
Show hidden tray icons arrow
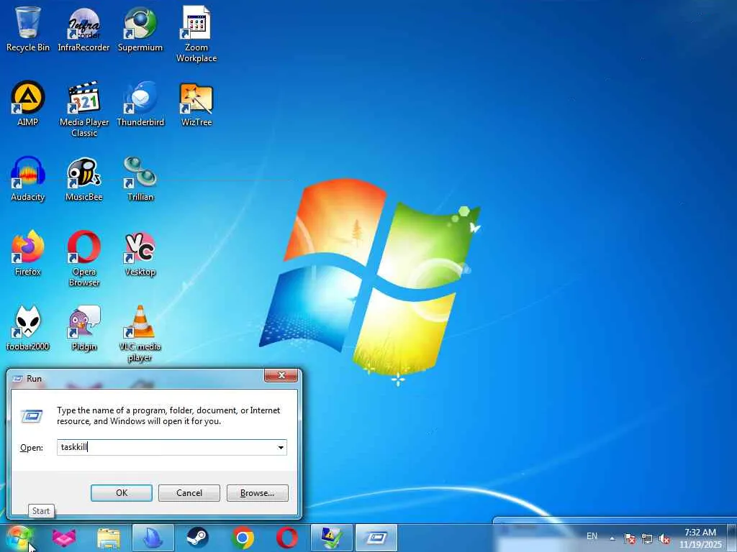(612, 538)
